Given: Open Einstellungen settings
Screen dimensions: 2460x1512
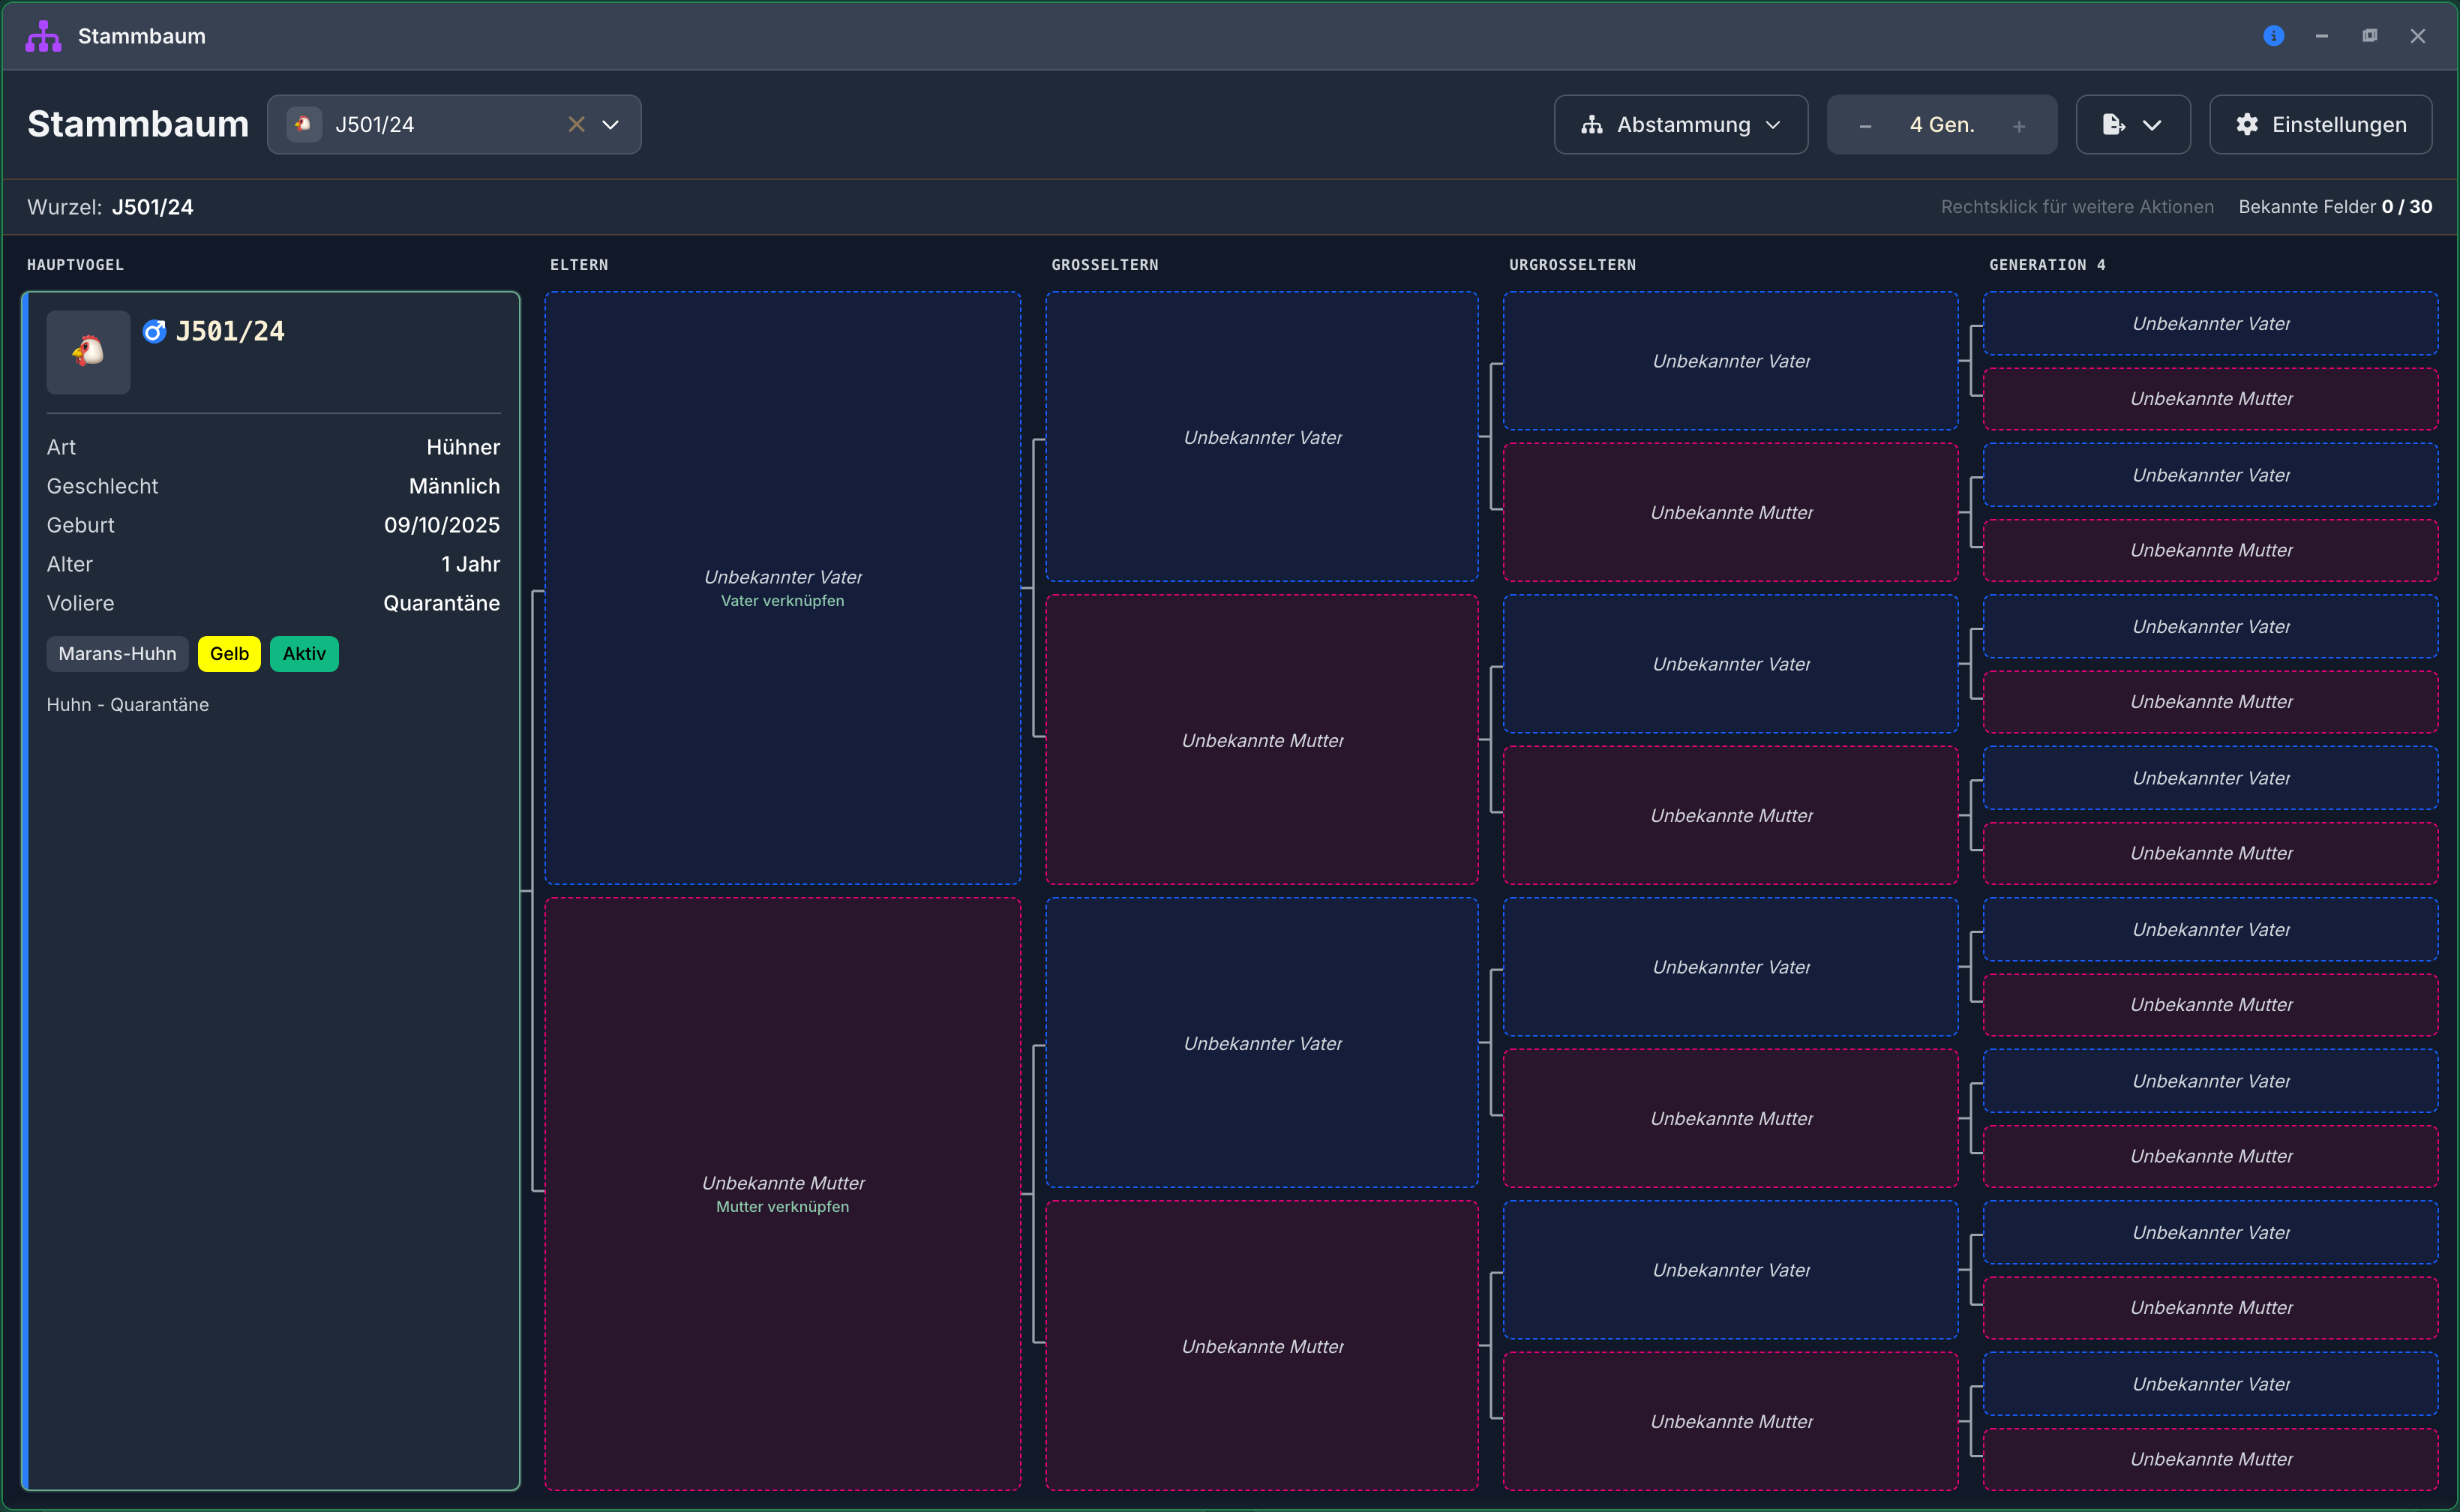Looking at the screenshot, I should [x=2321, y=124].
